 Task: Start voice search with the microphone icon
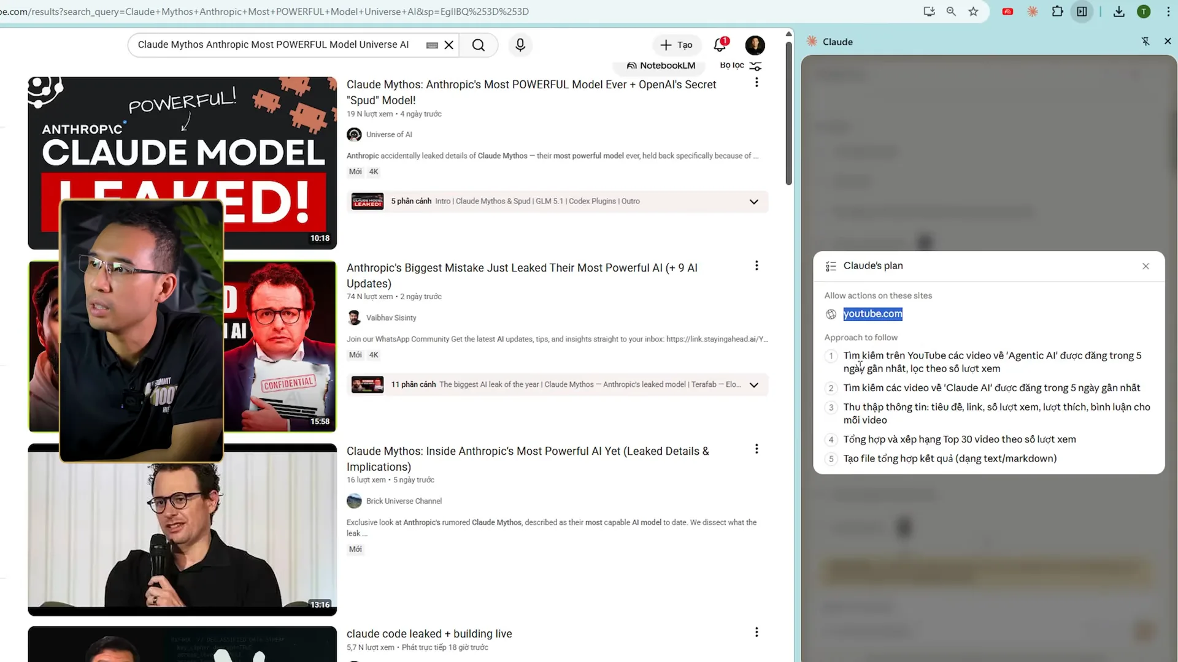520,45
